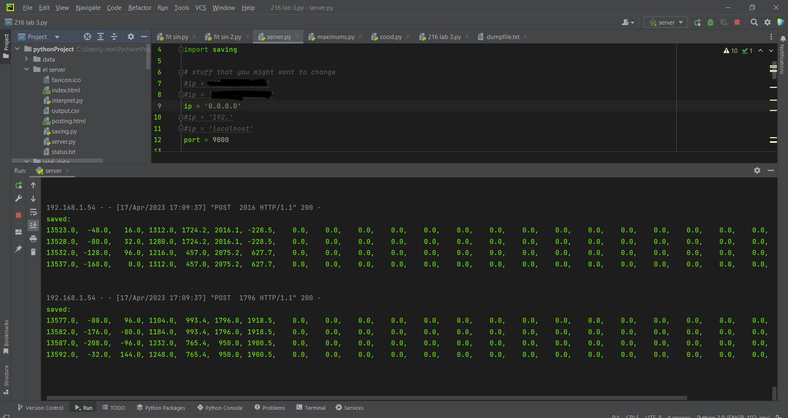
Task: Toggle soft-wrap in the console output
Action: [x=33, y=212]
